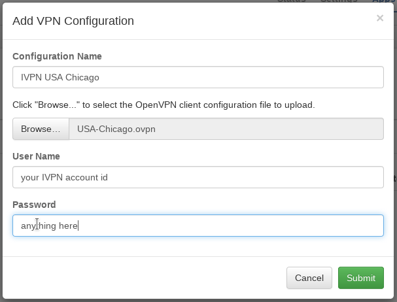
Task: Submit the new VPN configuration
Action: pos(360,278)
